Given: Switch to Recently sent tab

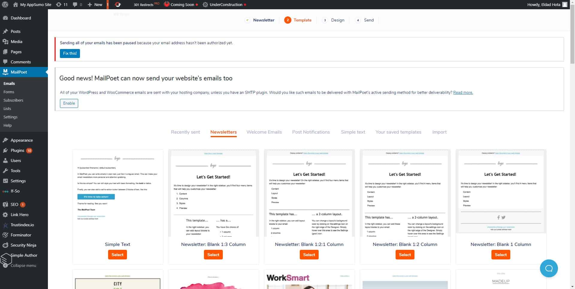Looking at the screenshot, I should pos(185,132).
